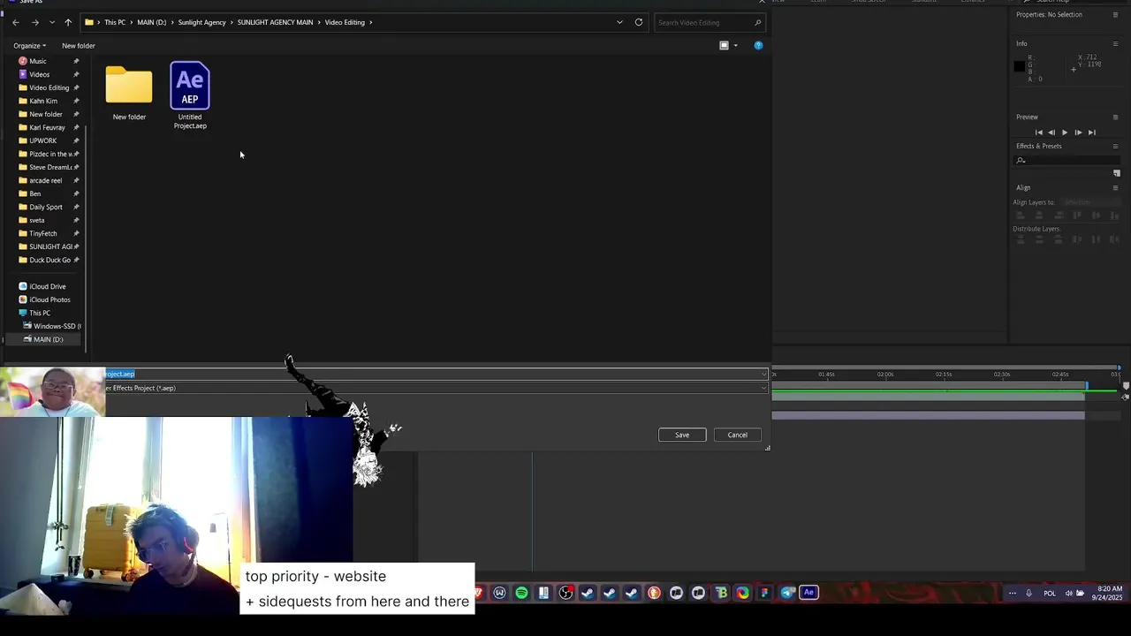Select This PC in the sidebar tree
Viewport: 1131px width, 636px height.
(40, 313)
